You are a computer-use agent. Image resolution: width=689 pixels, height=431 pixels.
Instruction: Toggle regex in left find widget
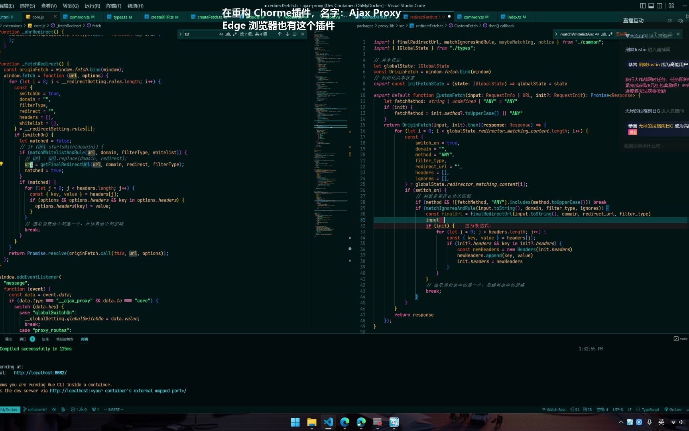click(235, 34)
